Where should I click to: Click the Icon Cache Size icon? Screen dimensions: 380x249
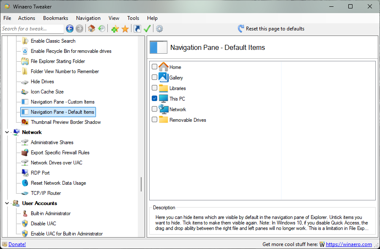(25, 92)
